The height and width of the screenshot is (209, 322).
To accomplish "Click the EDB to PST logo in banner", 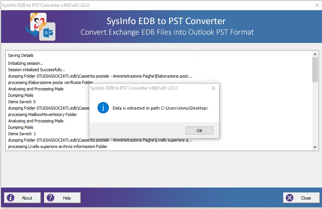I will 40,26.
